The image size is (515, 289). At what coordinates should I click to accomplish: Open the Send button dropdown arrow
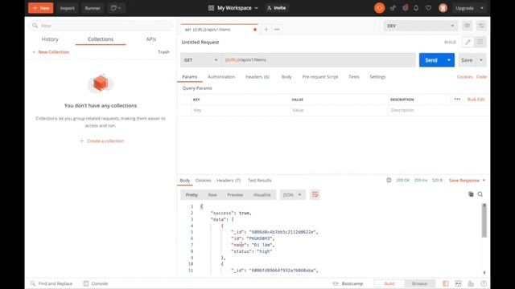pyautogui.click(x=449, y=60)
